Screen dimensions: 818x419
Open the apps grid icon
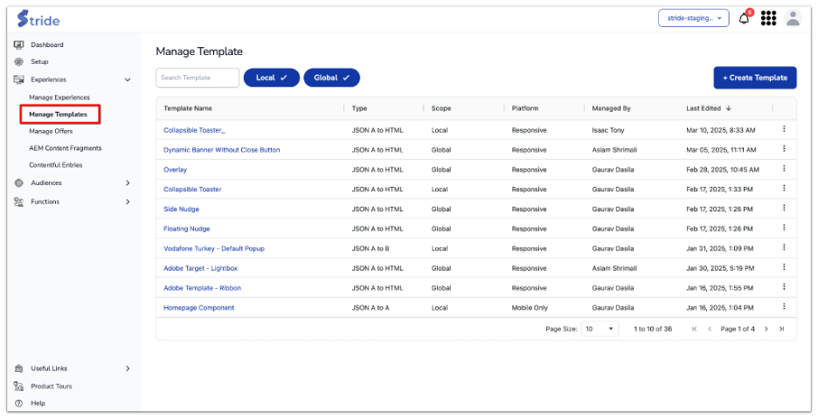pyautogui.click(x=769, y=18)
